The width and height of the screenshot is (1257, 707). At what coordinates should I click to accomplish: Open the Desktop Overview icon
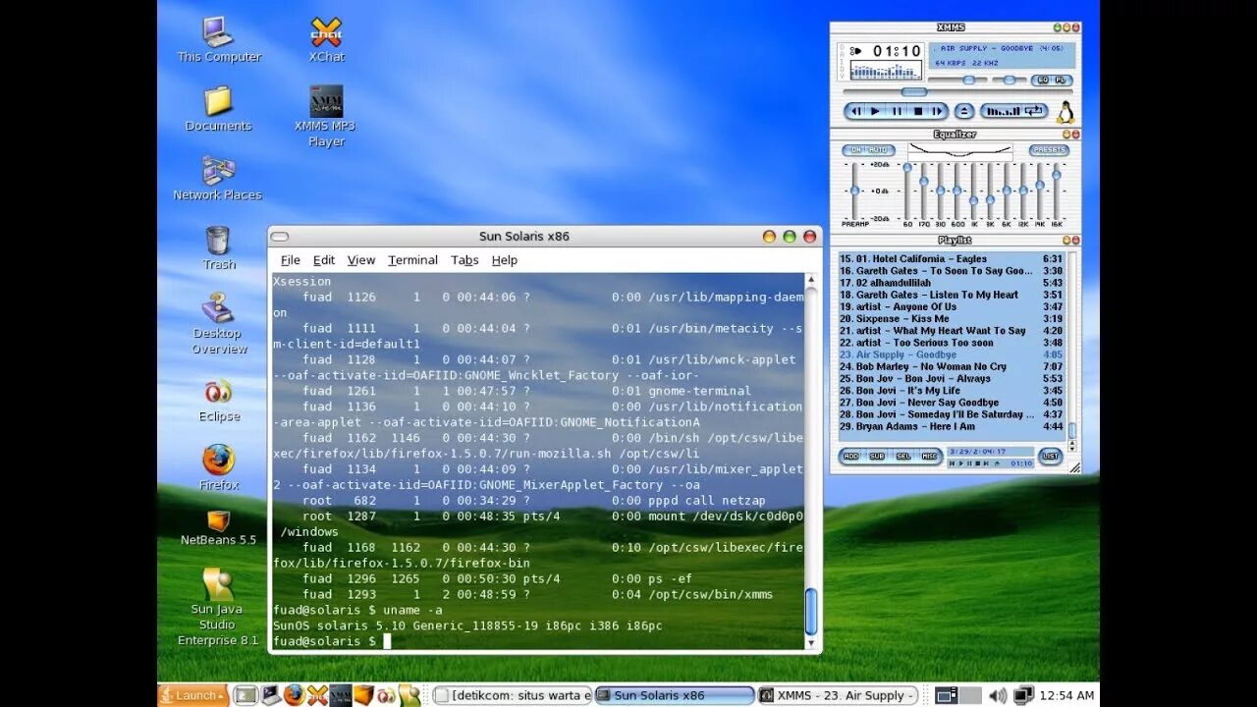[x=218, y=324]
